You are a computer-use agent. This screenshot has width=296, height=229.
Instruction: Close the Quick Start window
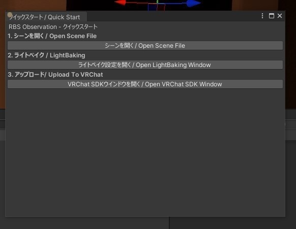[x=280, y=16]
